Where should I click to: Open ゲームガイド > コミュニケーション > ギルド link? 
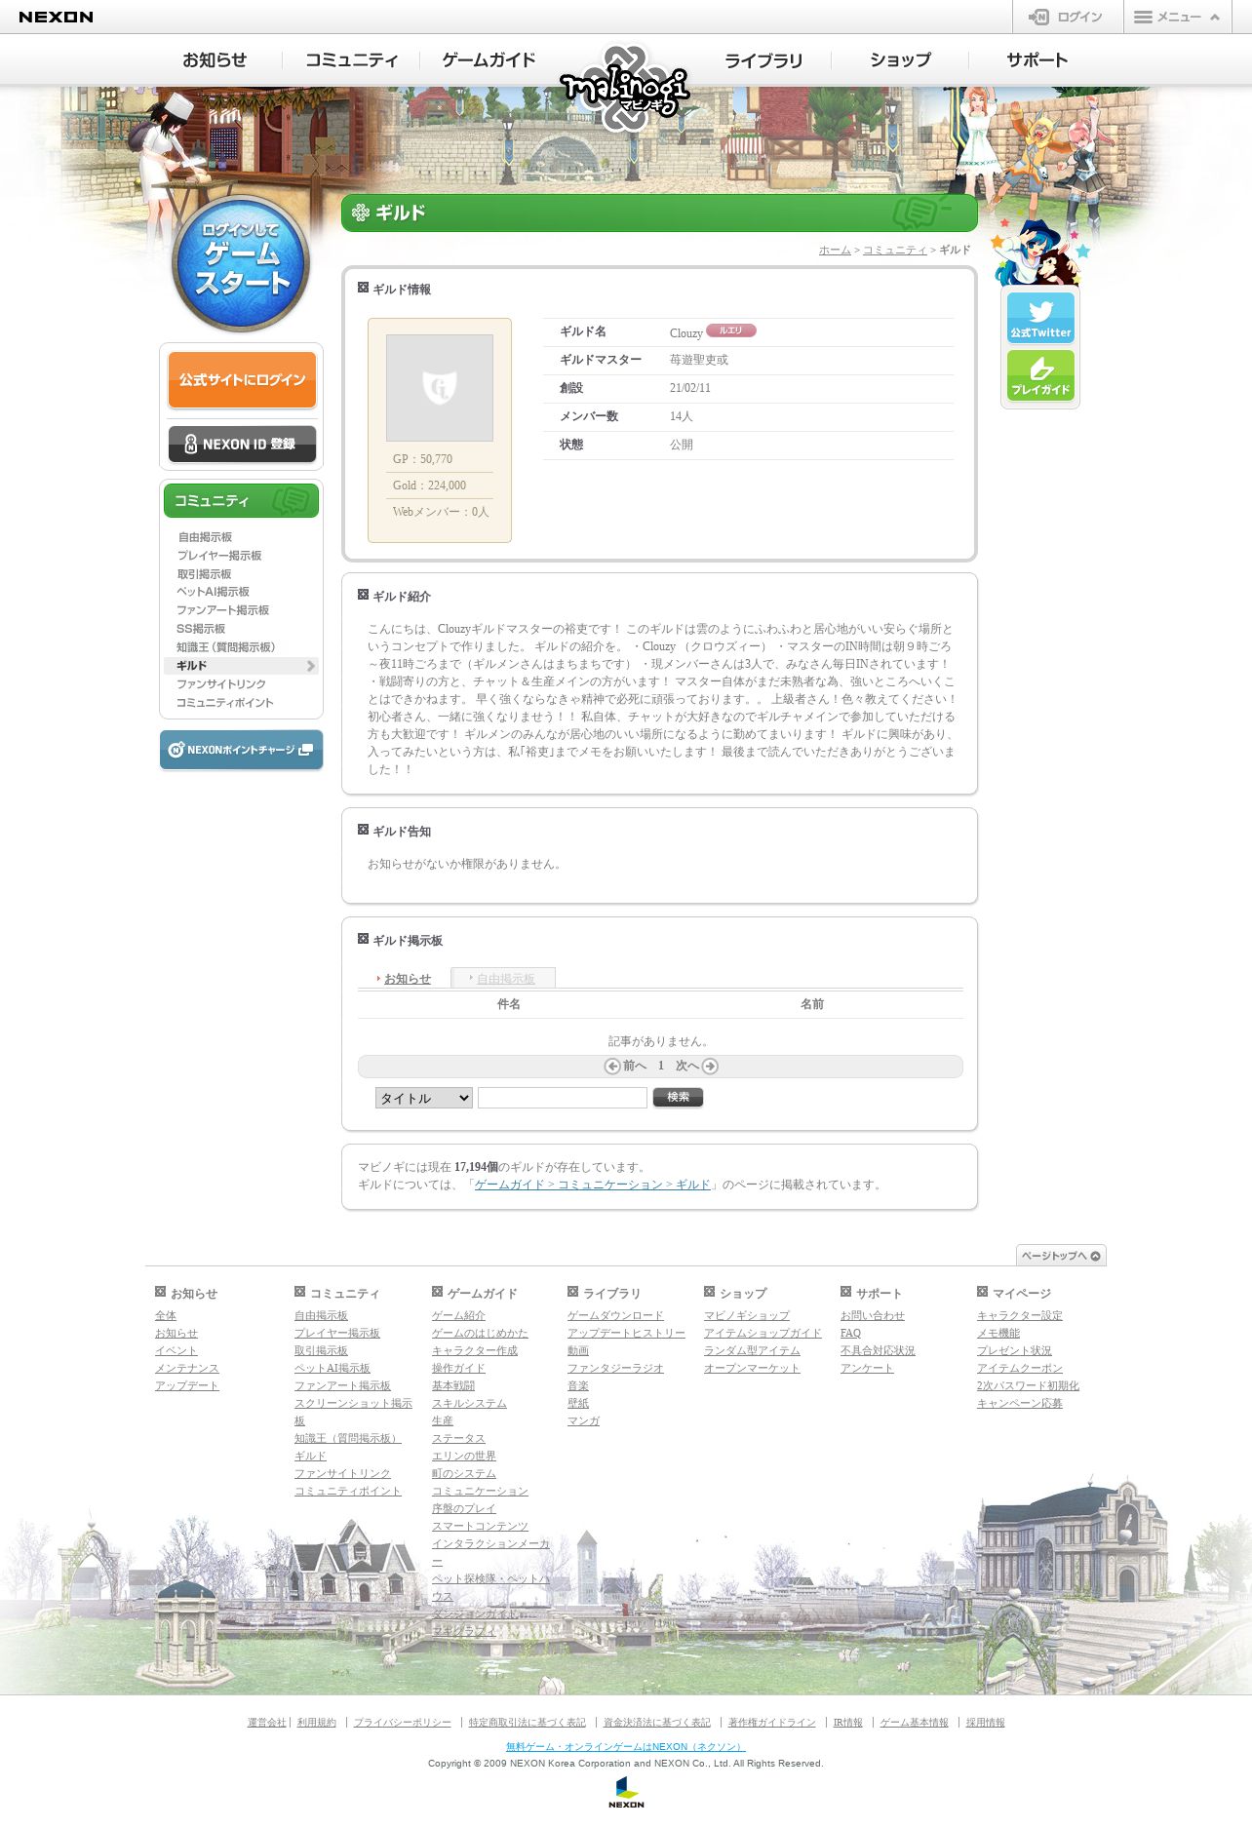[x=593, y=1185]
